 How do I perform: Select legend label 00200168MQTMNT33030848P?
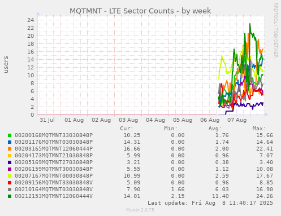54,135
